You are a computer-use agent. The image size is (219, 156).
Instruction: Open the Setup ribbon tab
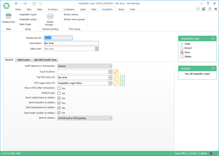[121, 9]
